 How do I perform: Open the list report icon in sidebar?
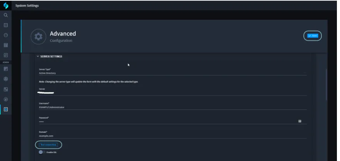pyautogui.click(x=6, y=45)
